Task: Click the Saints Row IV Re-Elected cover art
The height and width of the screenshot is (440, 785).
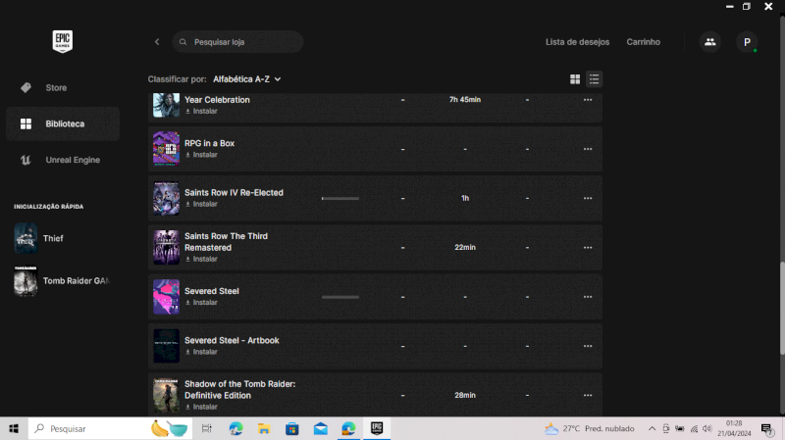Action: pos(166,198)
